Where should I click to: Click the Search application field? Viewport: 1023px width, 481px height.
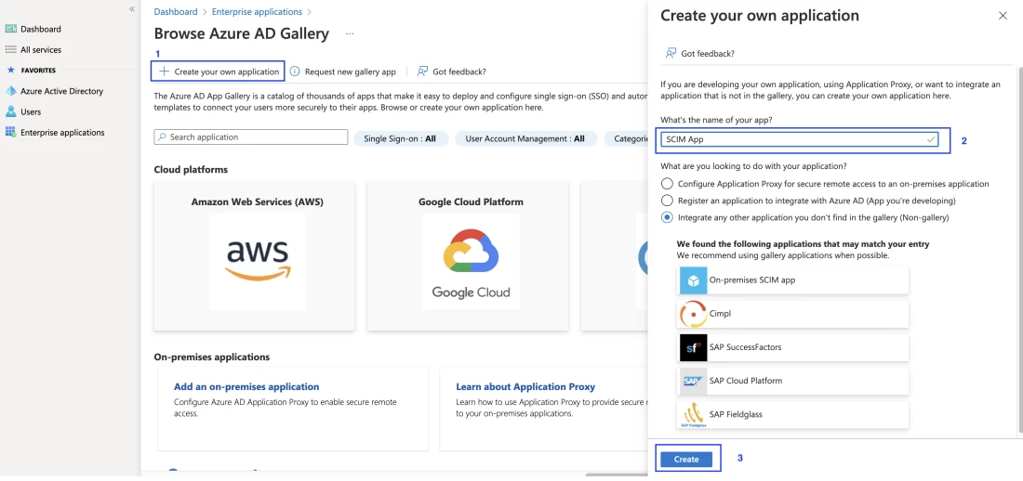pyautogui.click(x=251, y=137)
